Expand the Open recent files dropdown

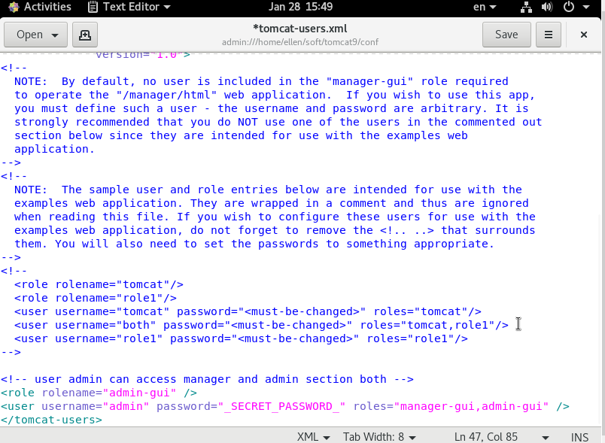pyautogui.click(x=55, y=35)
